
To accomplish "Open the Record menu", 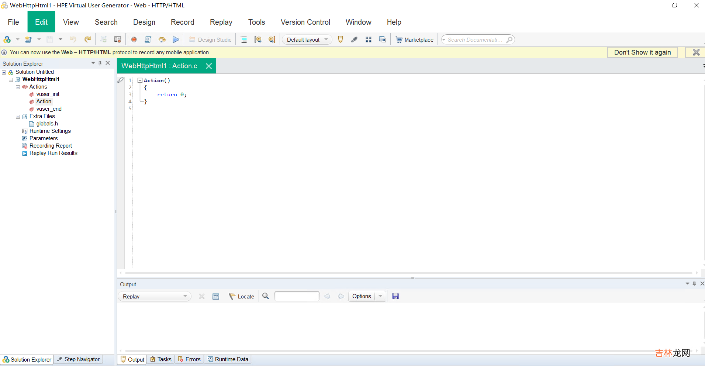I will pyautogui.click(x=182, y=22).
